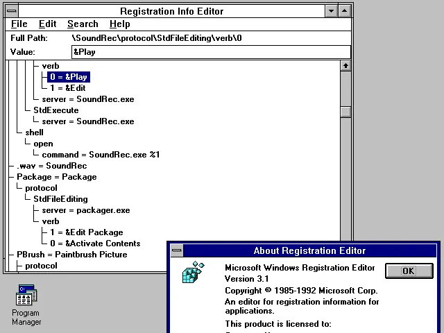Open the Edit menu
This screenshot has width=444, height=333.
coord(47,24)
